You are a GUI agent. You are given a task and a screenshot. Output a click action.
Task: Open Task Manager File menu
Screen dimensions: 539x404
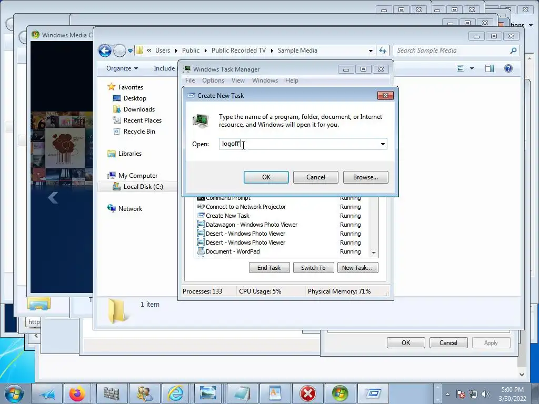(x=189, y=80)
